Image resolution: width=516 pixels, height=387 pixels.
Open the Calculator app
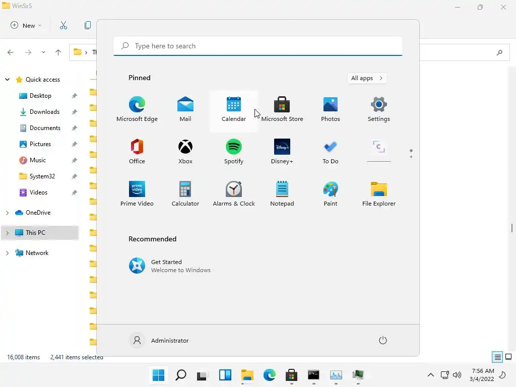(185, 194)
